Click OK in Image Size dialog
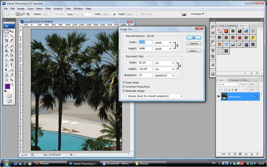This screenshot has width=267, height=167. click(194, 37)
